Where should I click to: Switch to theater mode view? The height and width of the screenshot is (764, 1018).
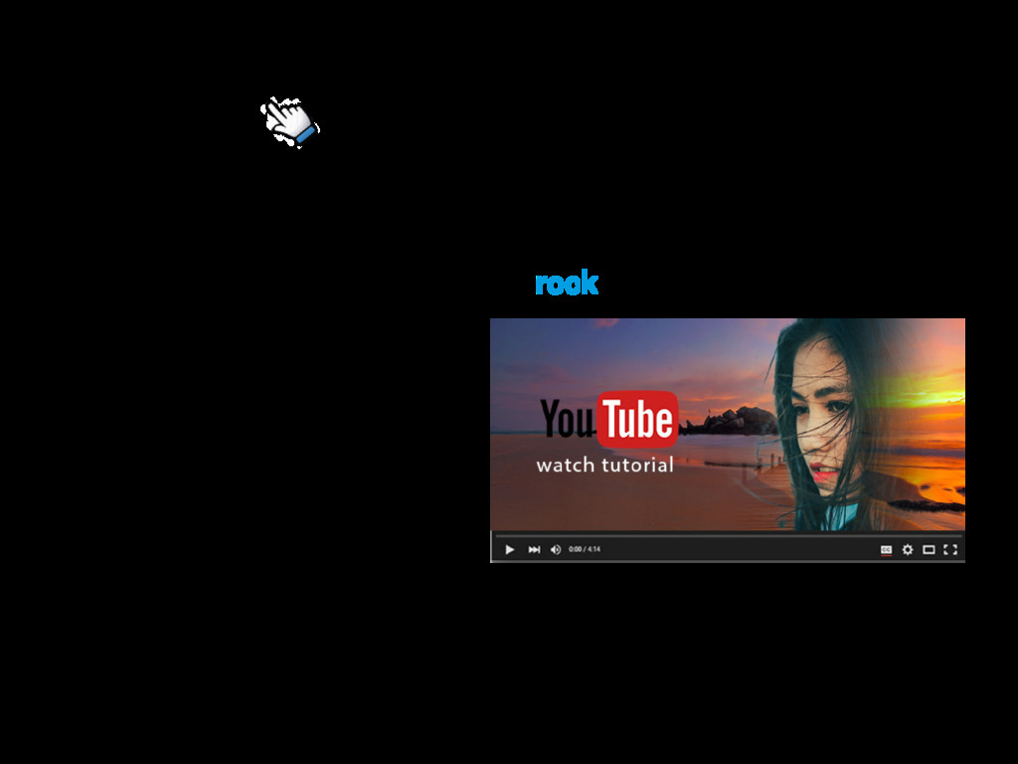[930, 549]
